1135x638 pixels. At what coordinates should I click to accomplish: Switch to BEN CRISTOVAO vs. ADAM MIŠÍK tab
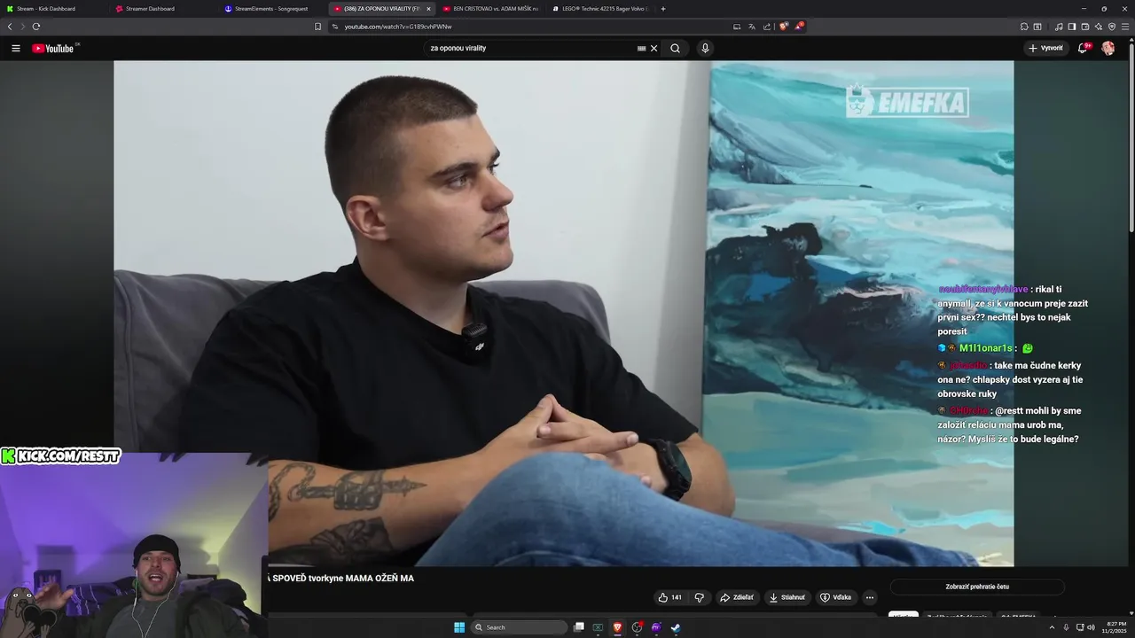point(490,9)
